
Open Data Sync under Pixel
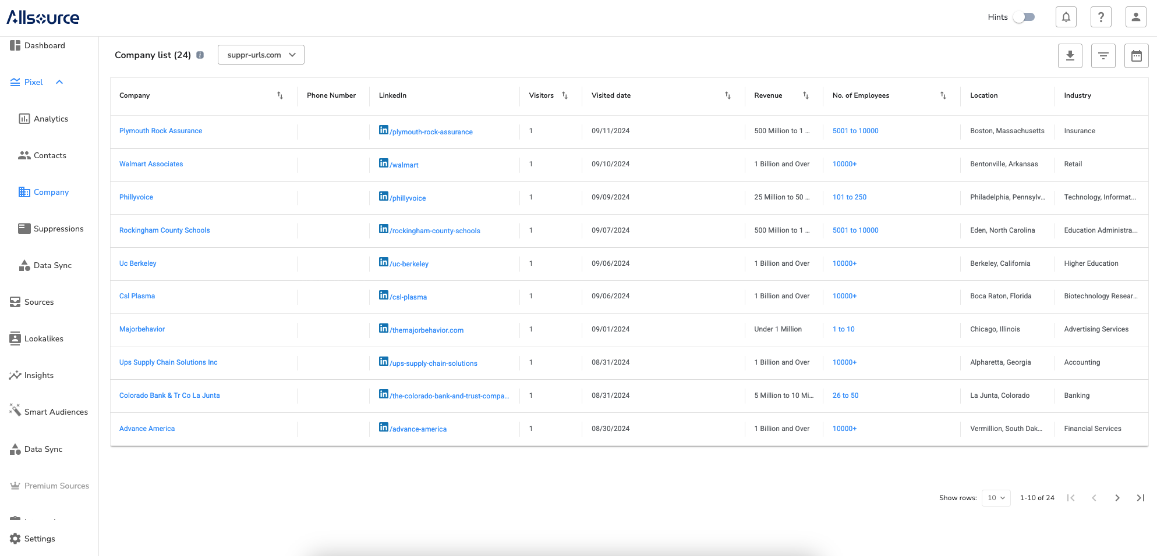45,265
